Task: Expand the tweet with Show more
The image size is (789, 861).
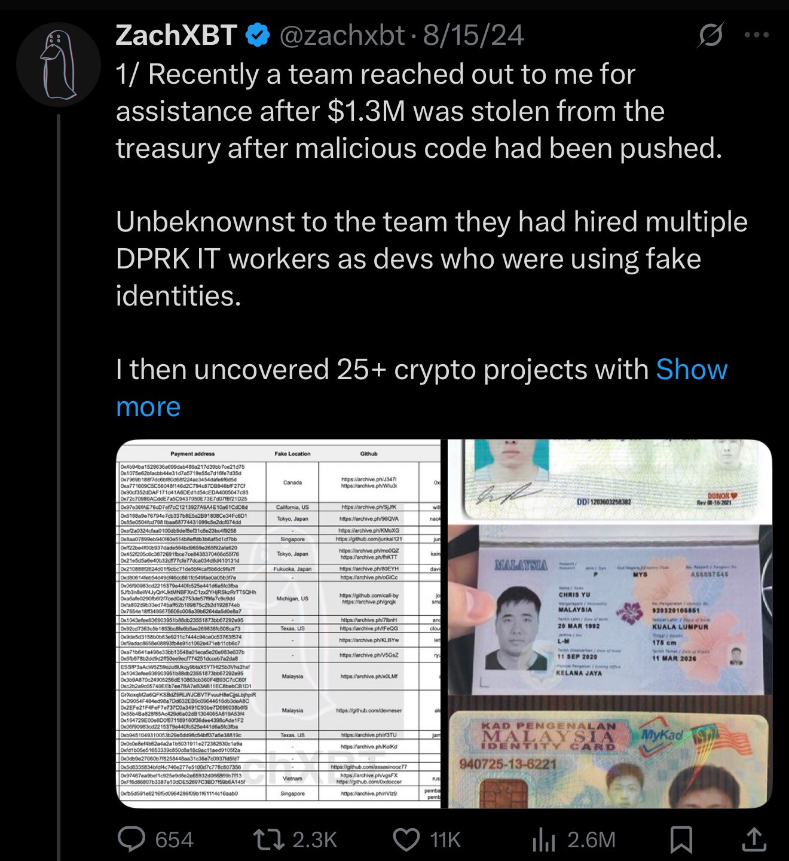Action: [421, 388]
